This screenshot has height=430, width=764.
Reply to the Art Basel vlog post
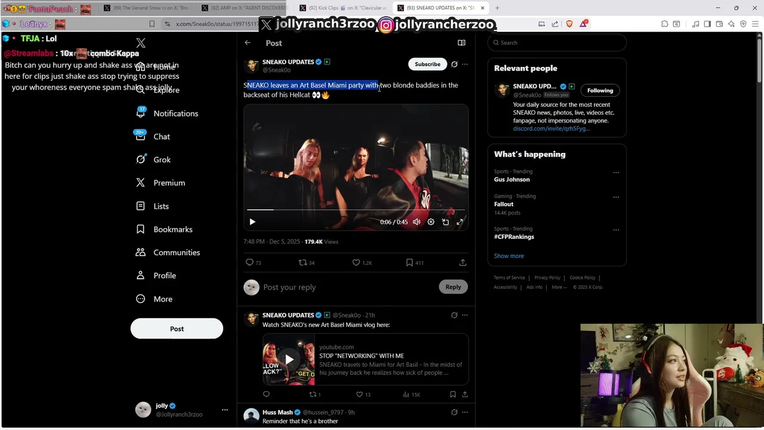click(x=266, y=394)
